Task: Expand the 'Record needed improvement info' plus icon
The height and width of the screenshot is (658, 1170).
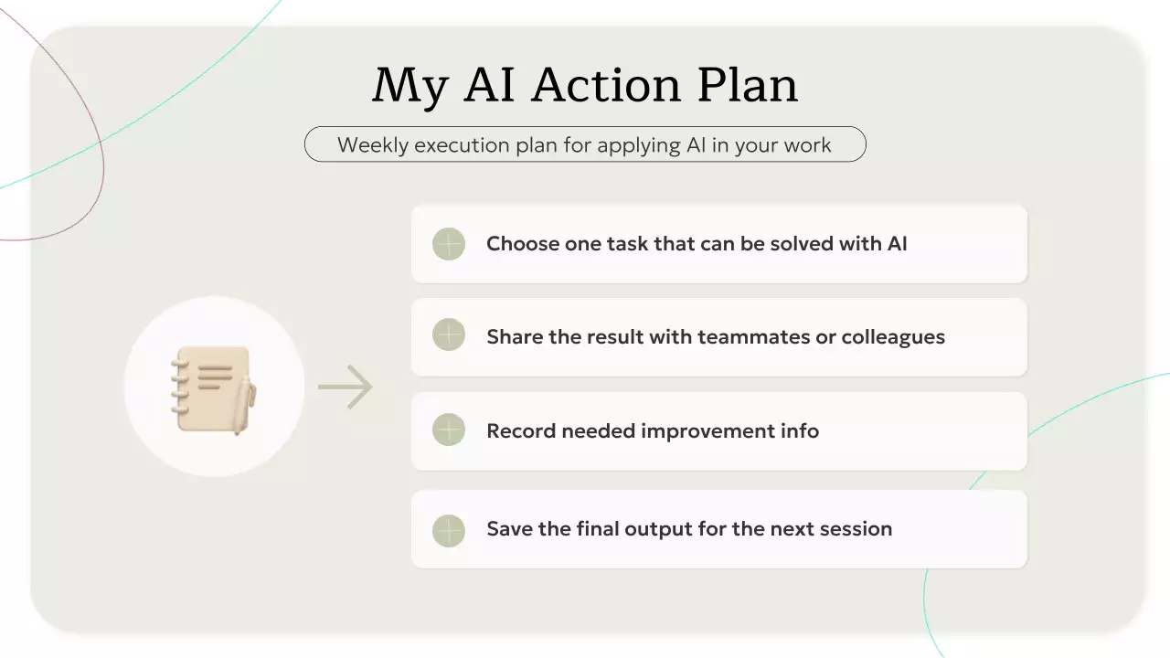Action: coord(449,430)
